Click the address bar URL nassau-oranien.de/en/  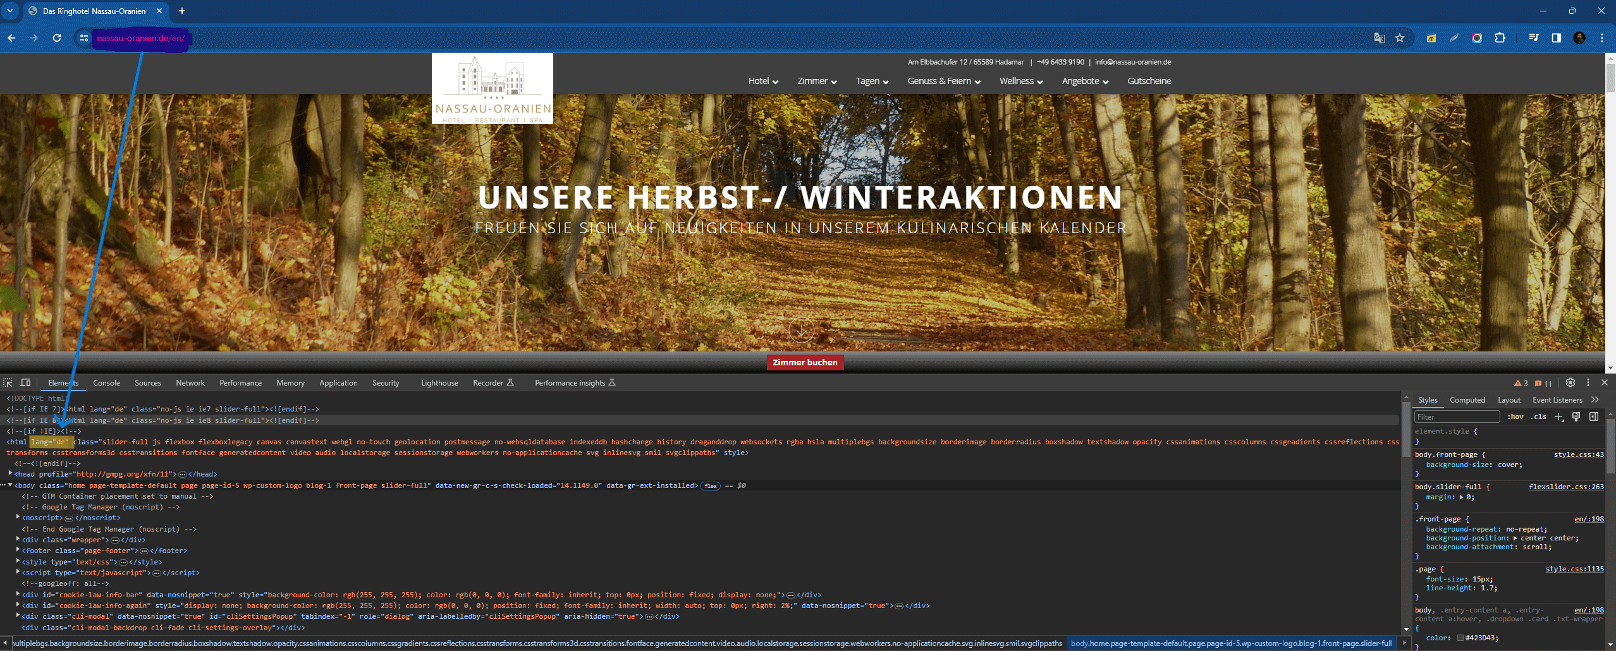[x=140, y=38]
